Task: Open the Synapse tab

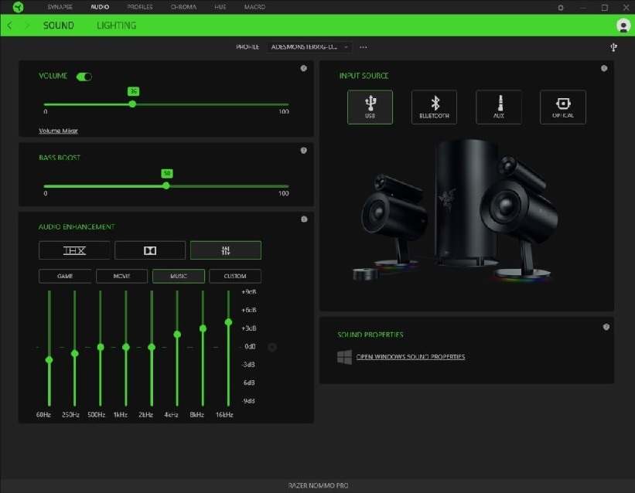Action: pos(60,7)
